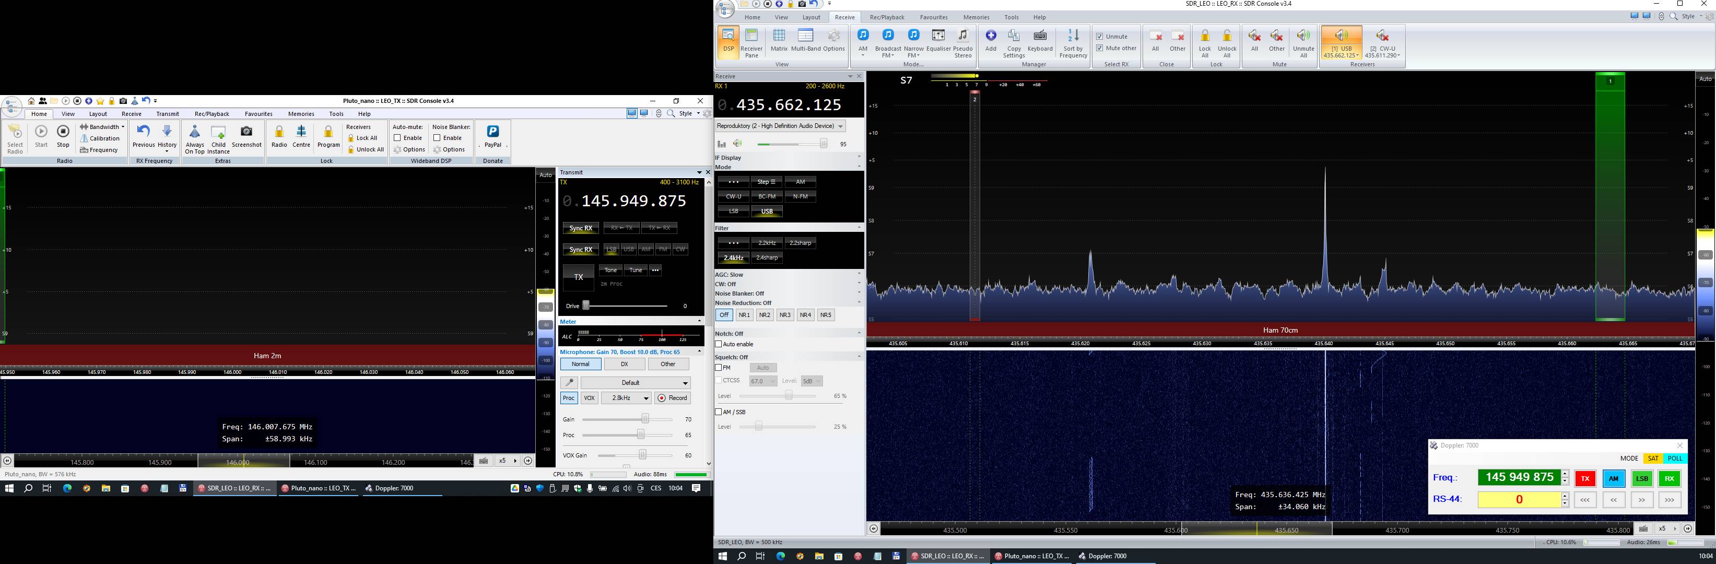This screenshot has width=1716, height=564.
Task: Open Rec/Playback tab in Pluto_nano window
Action: (212, 114)
